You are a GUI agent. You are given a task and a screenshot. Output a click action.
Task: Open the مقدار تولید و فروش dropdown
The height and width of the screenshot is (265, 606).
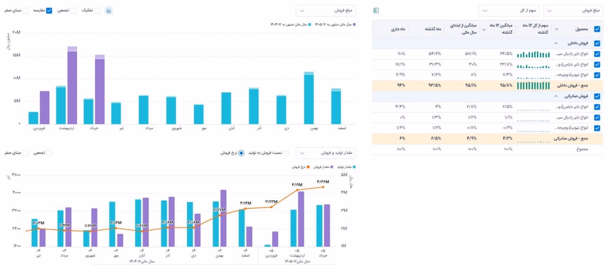point(326,153)
